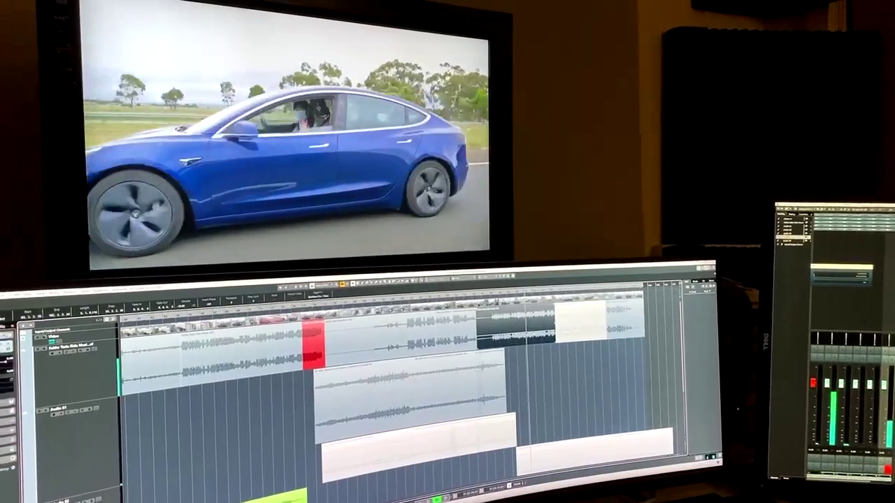Screen dimensions: 895x503
Task: Click the Start value field in the info line
Action: 30,315
